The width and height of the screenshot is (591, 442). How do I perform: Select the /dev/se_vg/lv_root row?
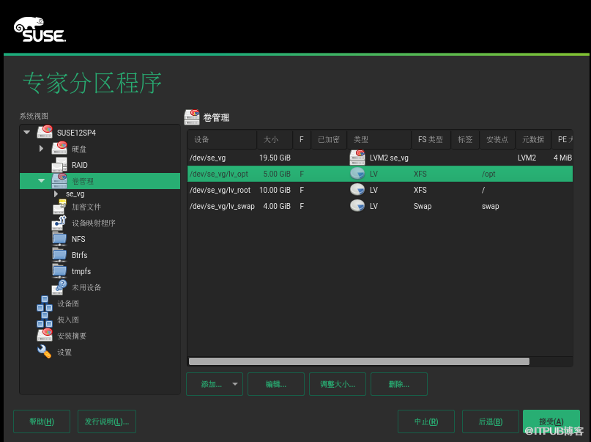[380, 190]
